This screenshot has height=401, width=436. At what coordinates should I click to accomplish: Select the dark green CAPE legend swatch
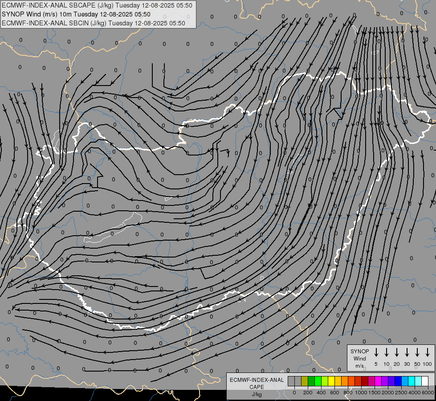(x=311, y=381)
